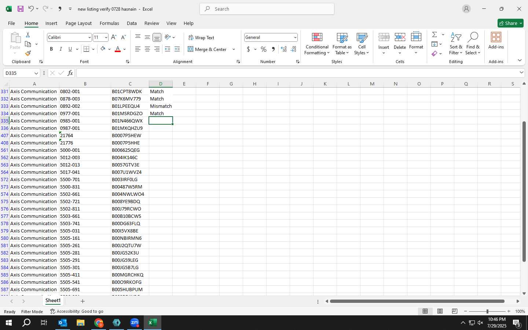This screenshot has width=528, height=330.
Task: Open the Cell Styles gallery
Action: [x=362, y=44]
